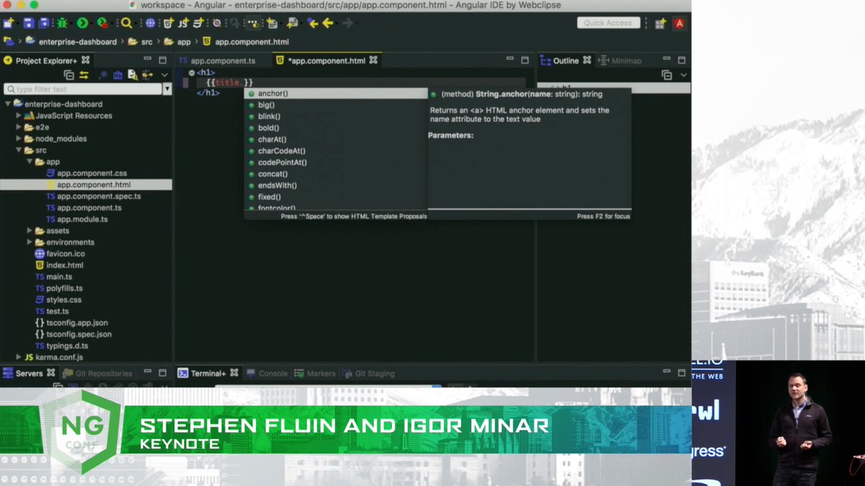Expand the assets folder
This screenshot has width=865, height=486.
30,231
